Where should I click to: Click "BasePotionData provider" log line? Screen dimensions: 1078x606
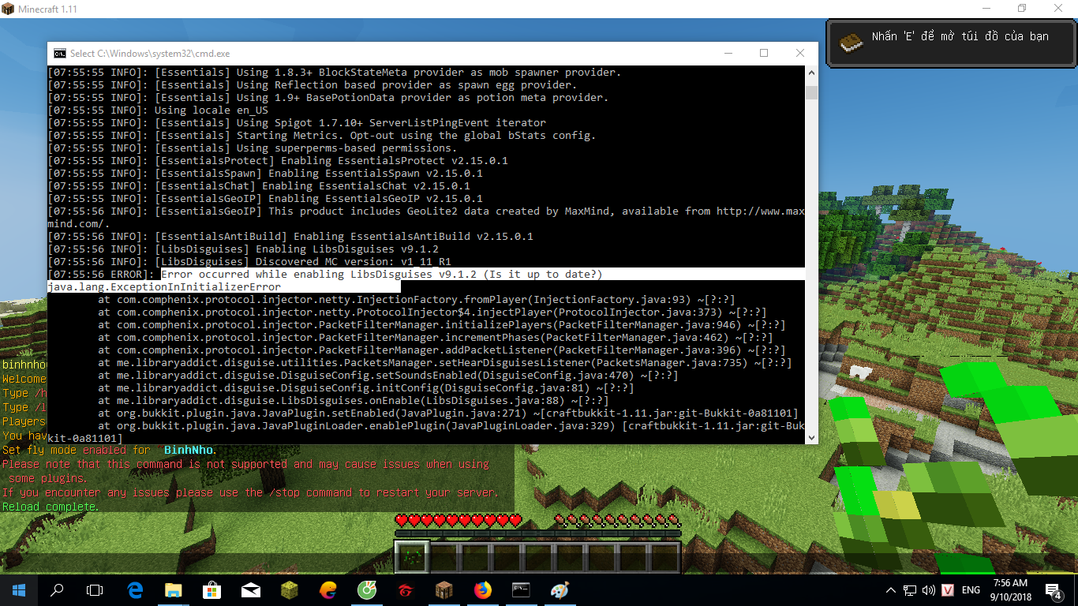pos(328,98)
